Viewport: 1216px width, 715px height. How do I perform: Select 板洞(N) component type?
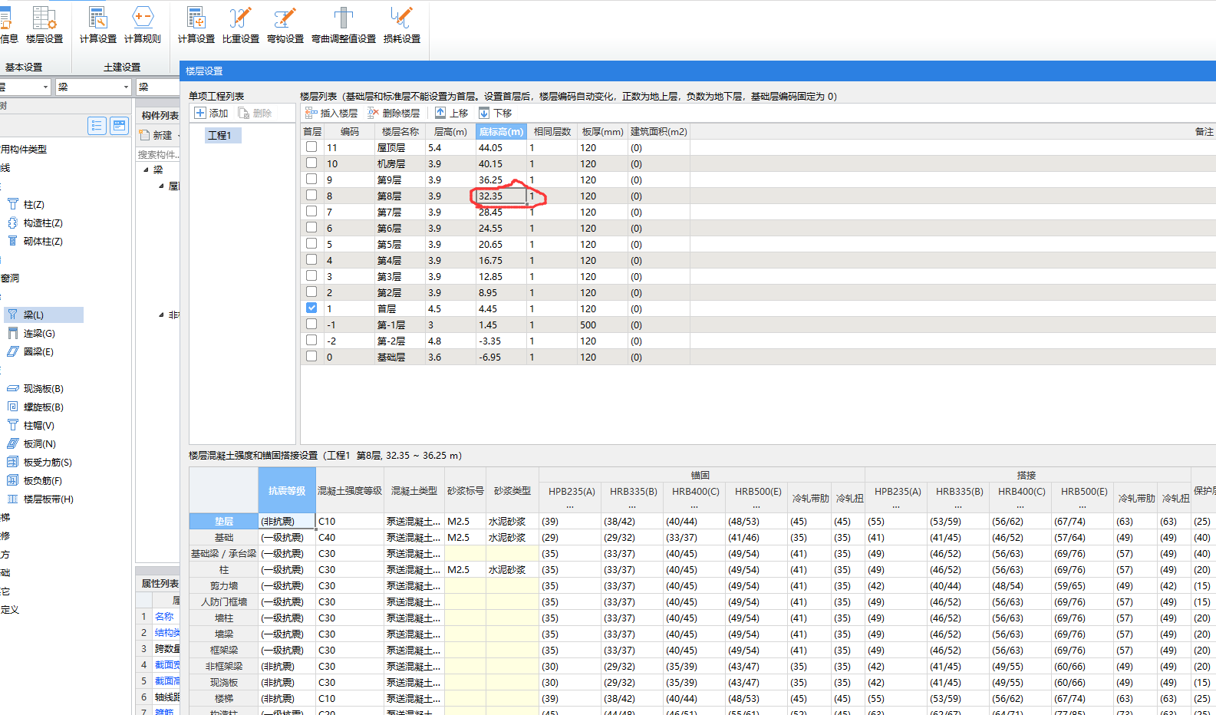pyautogui.click(x=31, y=443)
